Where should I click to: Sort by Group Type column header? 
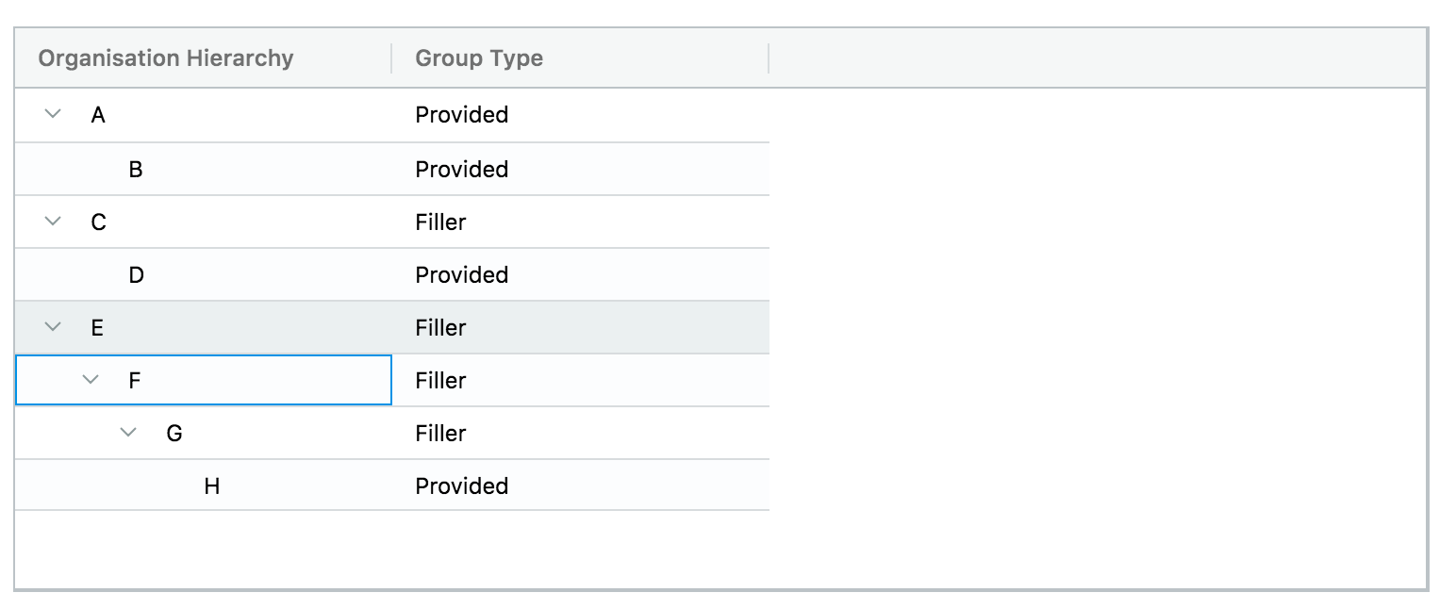pyautogui.click(x=479, y=58)
